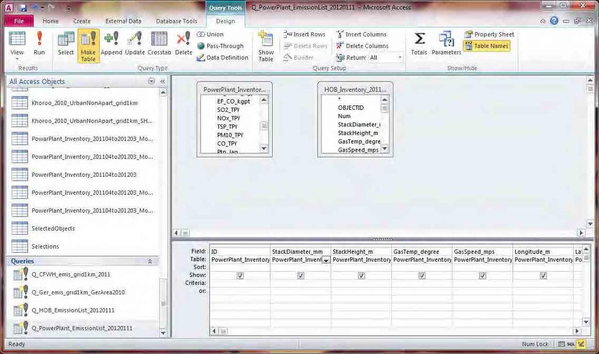This screenshot has height=354, width=599.
Task: Select table Khoroo_2010_UrbanNonApart_grid1km
Action: tap(83, 103)
